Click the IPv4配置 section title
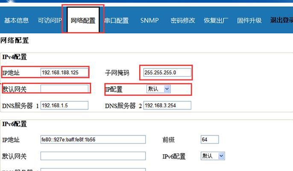The height and width of the screenshot is (171, 293). (15, 57)
